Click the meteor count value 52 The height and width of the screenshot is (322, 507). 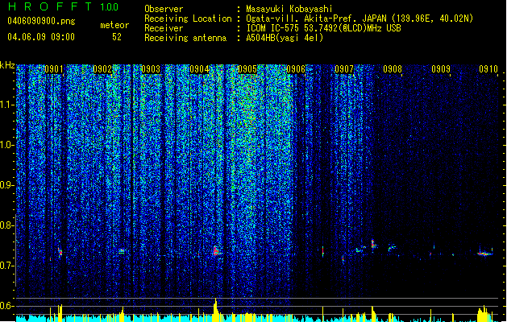(117, 37)
